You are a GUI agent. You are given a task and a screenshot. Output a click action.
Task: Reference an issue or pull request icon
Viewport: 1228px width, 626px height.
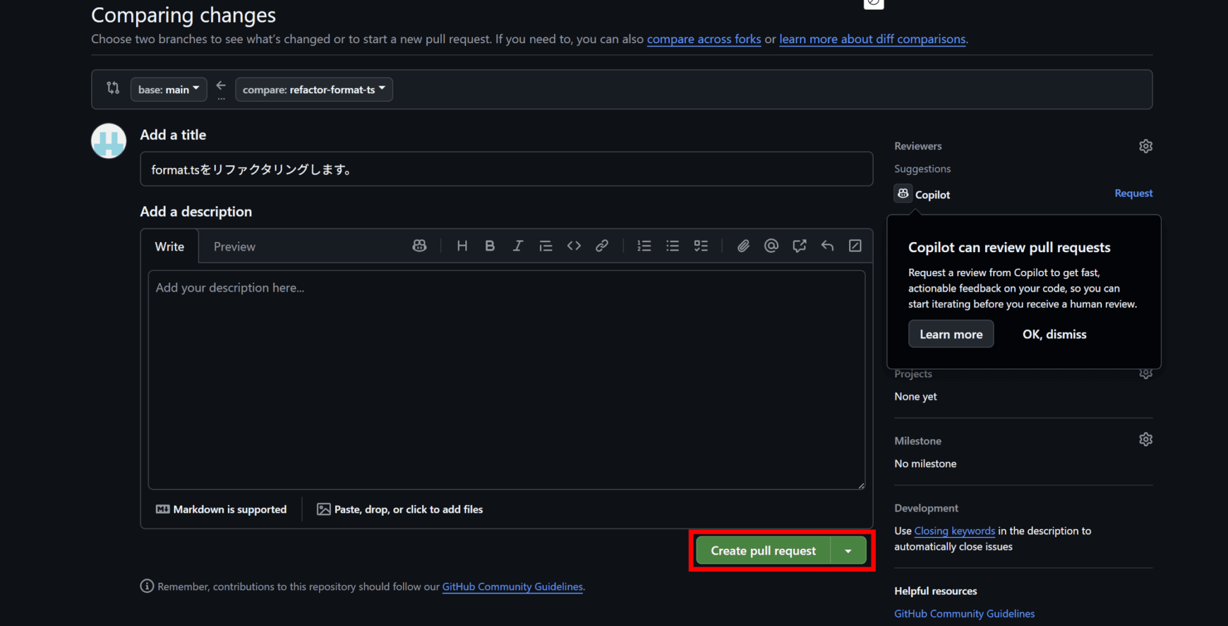[799, 246]
